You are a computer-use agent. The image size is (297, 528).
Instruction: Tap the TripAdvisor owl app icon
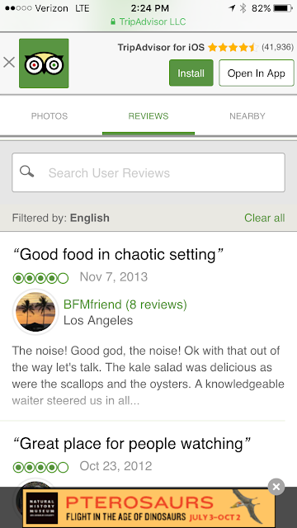[x=44, y=64]
